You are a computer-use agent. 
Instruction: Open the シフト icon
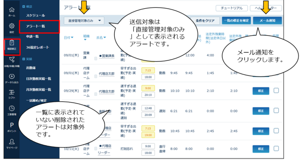click(12, 93)
